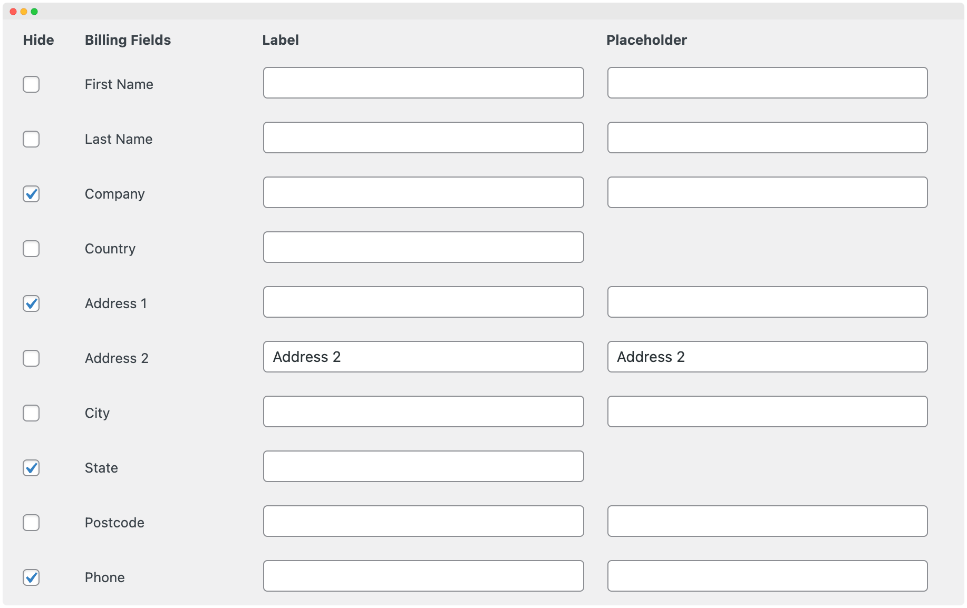The image size is (967, 608).
Task: Check the Hide box for First Name
Action: (x=31, y=84)
